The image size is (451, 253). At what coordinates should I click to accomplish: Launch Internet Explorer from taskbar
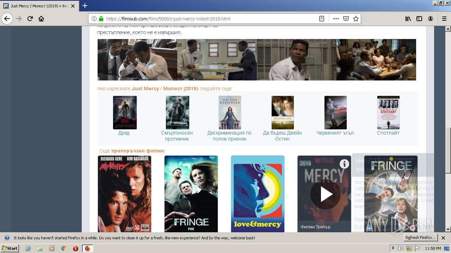[28, 248]
